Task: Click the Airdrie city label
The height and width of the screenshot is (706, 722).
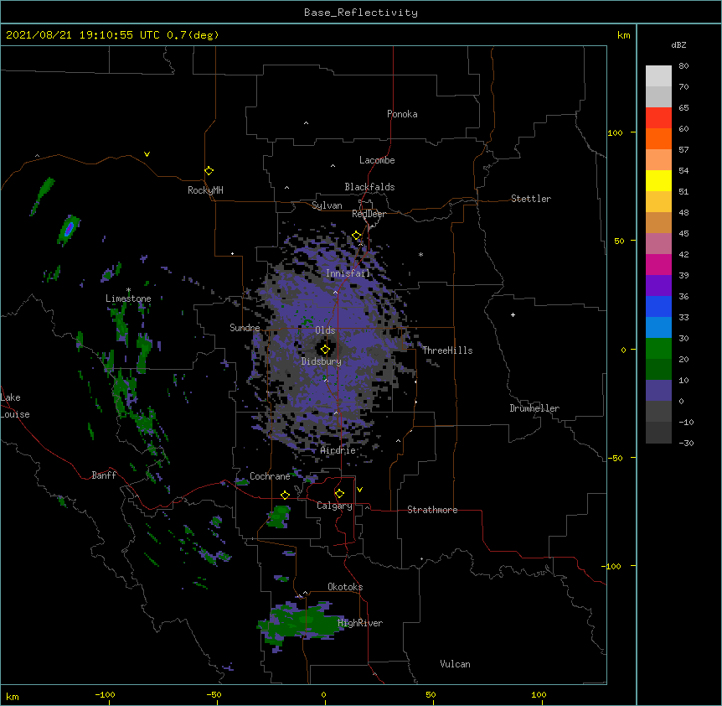Action: click(338, 450)
